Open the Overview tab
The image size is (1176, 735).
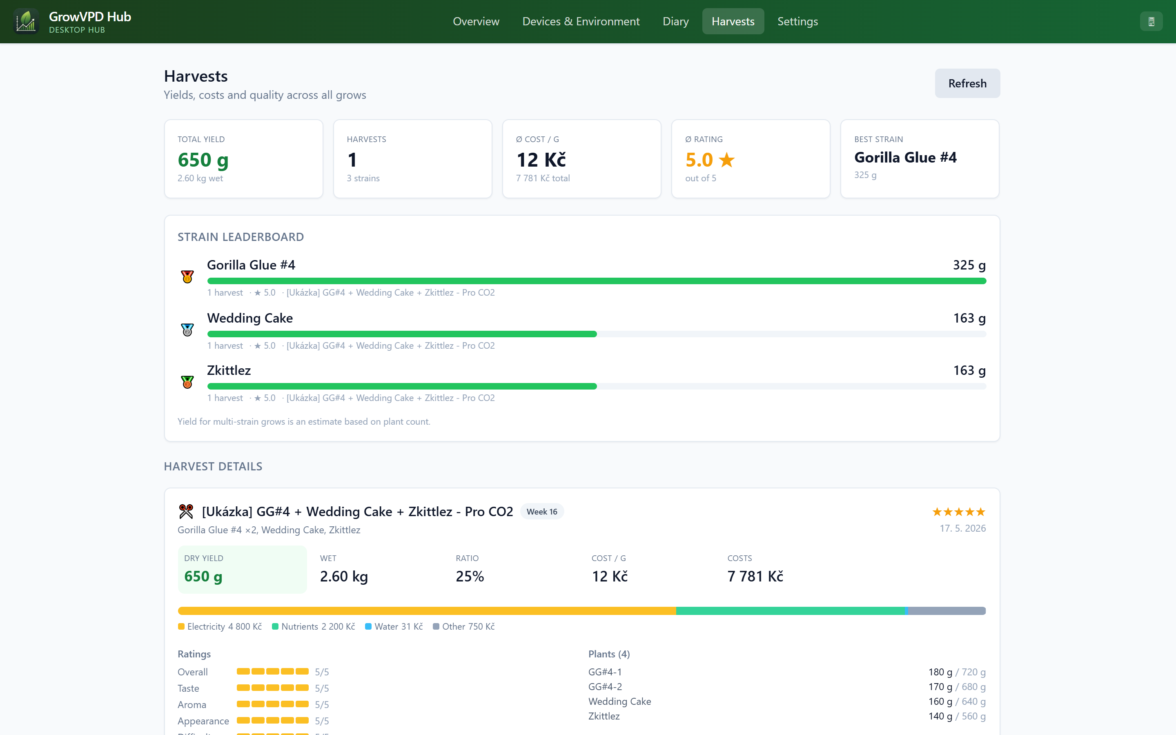click(x=476, y=21)
